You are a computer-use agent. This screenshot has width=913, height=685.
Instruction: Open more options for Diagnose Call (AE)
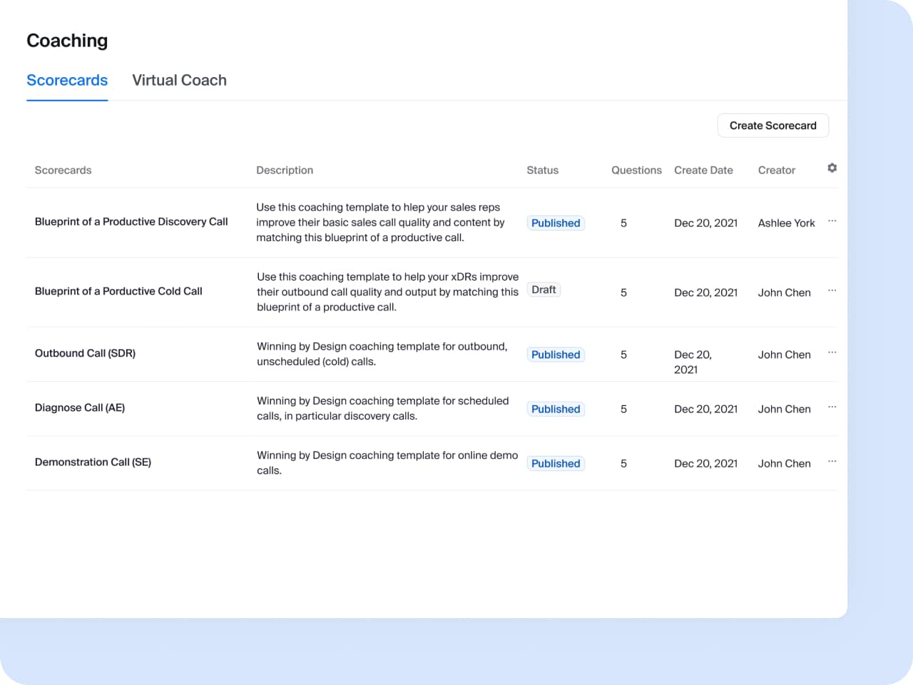[x=832, y=407]
